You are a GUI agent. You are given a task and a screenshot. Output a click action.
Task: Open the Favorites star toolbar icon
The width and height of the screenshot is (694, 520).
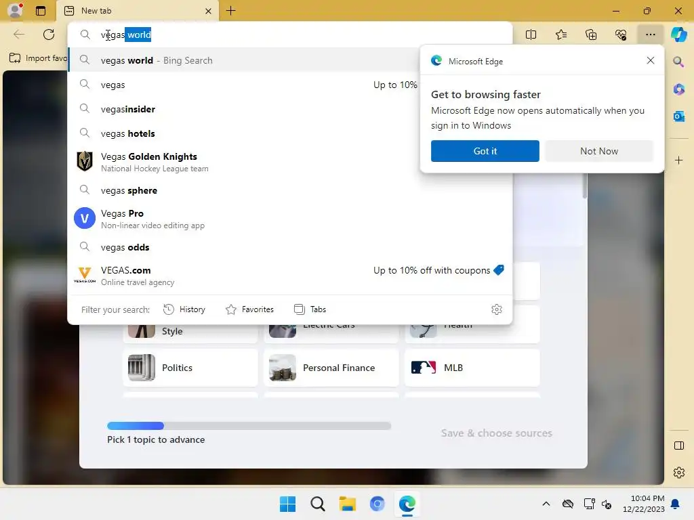560,35
